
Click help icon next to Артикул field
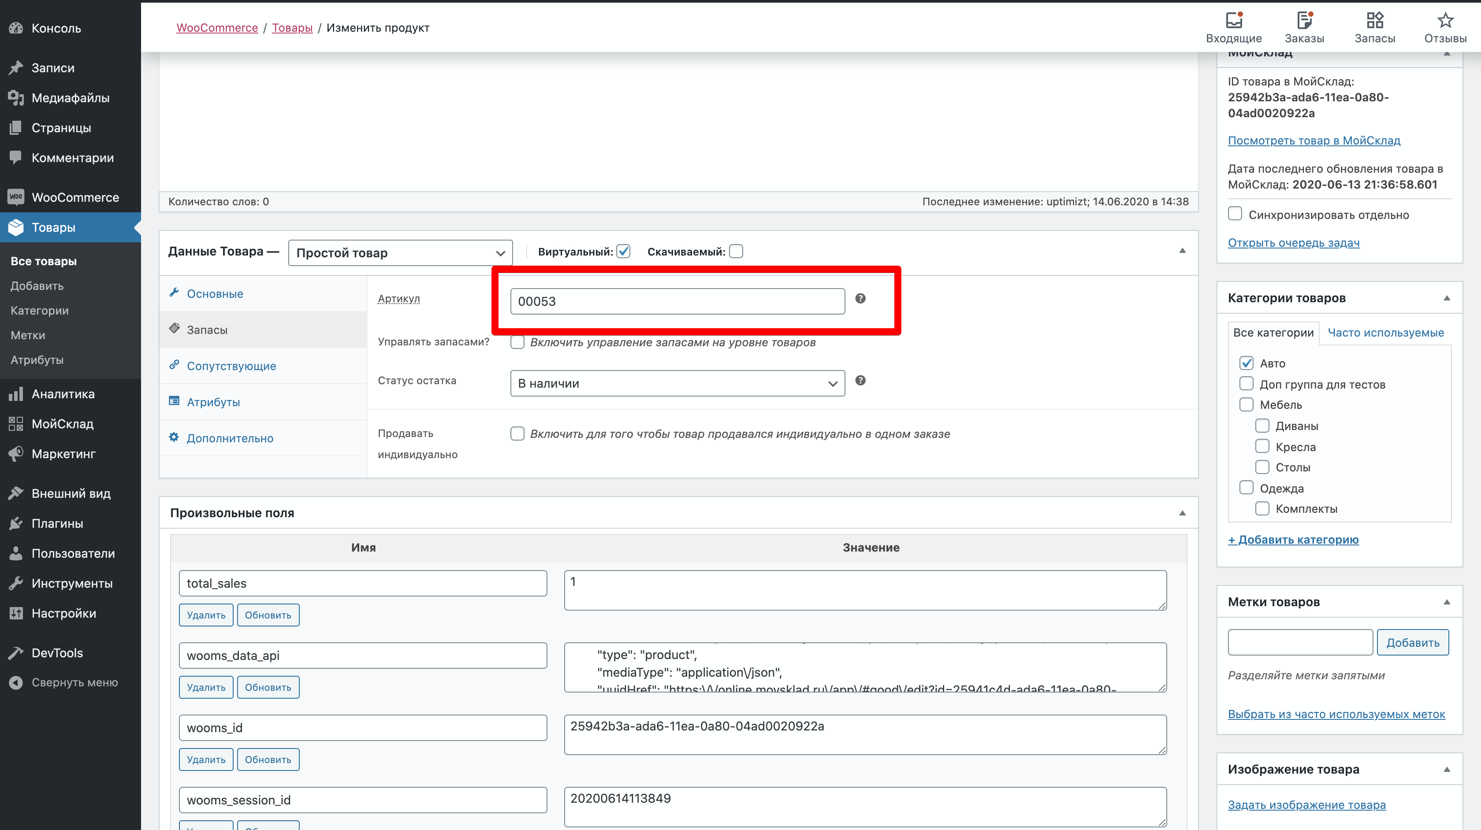[860, 298]
